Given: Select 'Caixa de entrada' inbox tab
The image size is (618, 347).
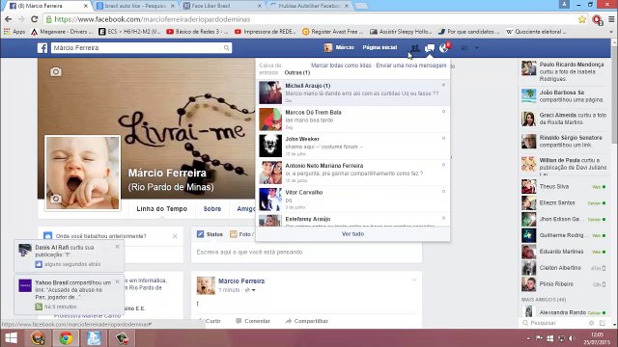Looking at the screenshot, I should (270, 68).
